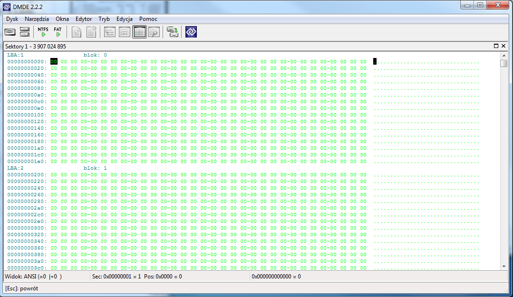Click offset 00000000300: in address column
This screenshot has height=297, width=513.
pos(27,228)
